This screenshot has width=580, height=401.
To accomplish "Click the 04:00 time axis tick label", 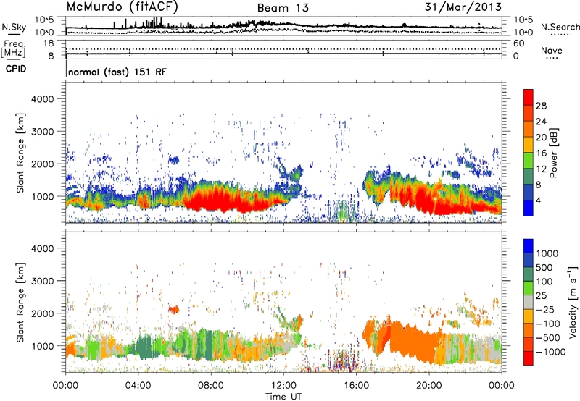I will pyautogui.click(x=138, y=386).
